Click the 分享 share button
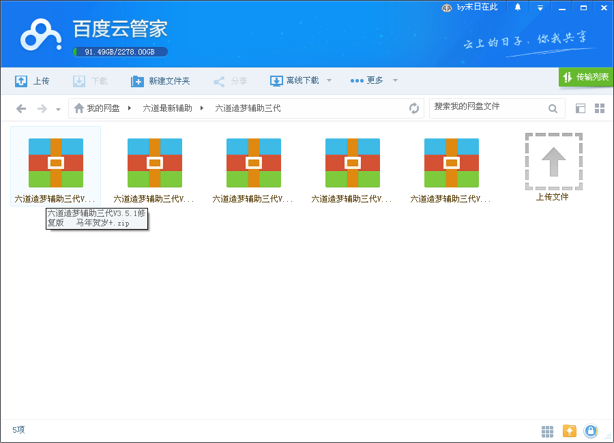 231,81
